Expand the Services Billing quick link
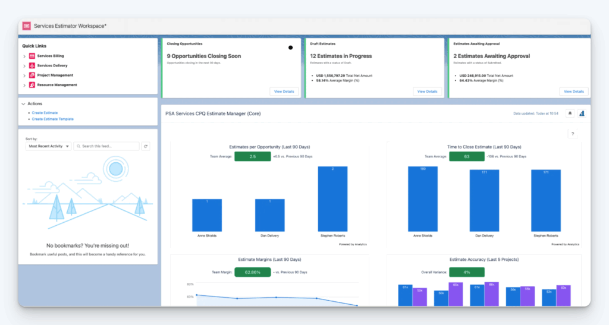 pos(24,56)
